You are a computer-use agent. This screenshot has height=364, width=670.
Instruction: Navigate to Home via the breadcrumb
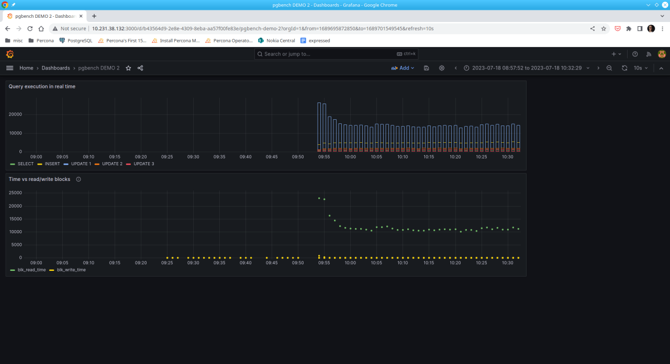click(26, 68)
